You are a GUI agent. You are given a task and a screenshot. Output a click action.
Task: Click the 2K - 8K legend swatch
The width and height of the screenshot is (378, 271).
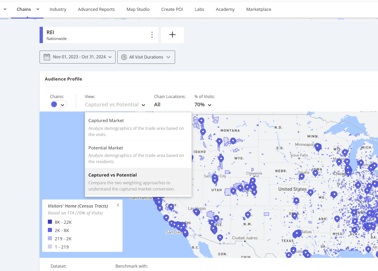(x=50, y=230)
